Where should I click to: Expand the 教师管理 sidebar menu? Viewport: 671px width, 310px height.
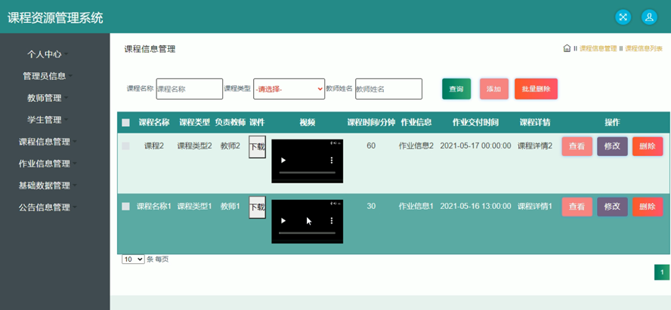click(x=48, y=98)
